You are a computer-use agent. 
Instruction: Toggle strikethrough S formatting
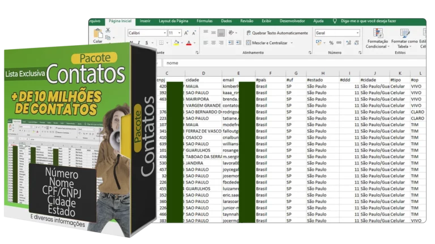pyautogui.click(x=147, y=43)
